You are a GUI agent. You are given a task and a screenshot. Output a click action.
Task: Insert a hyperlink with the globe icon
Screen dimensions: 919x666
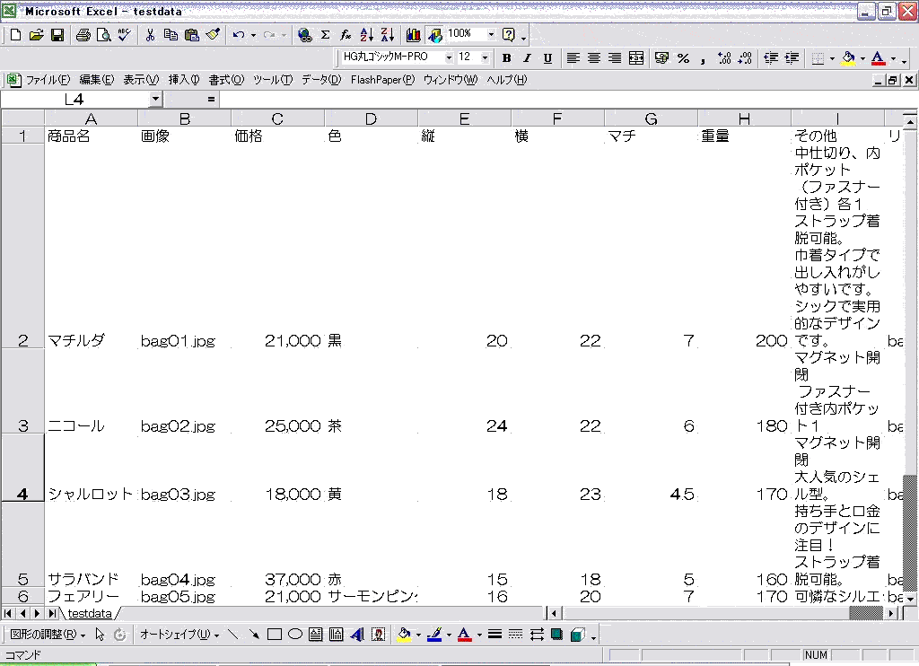tap(305, 35)
